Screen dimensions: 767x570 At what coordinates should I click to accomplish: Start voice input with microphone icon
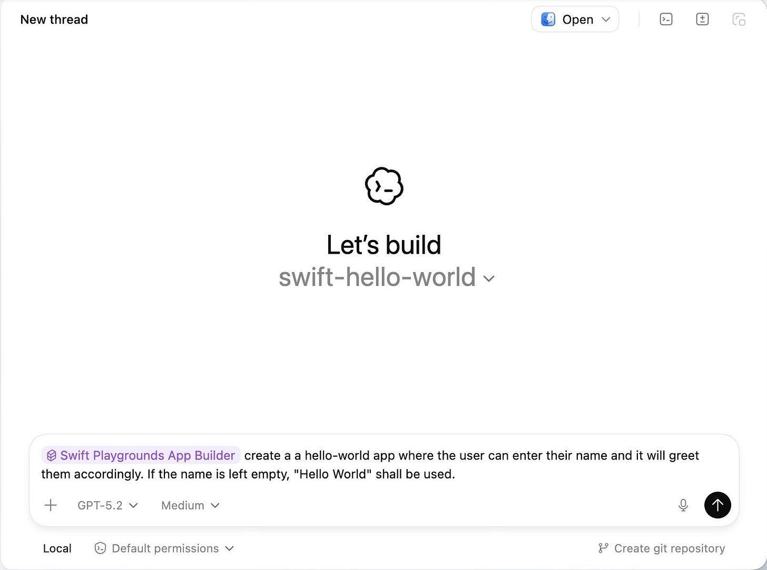pyautogui.click(x=683, y=505)
